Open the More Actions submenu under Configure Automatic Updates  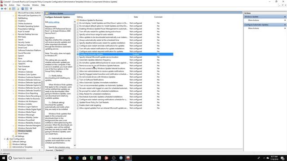tap(253, 28)
